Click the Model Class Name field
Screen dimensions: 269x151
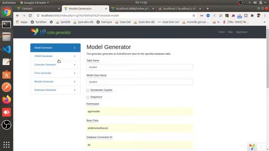(140, 82)
